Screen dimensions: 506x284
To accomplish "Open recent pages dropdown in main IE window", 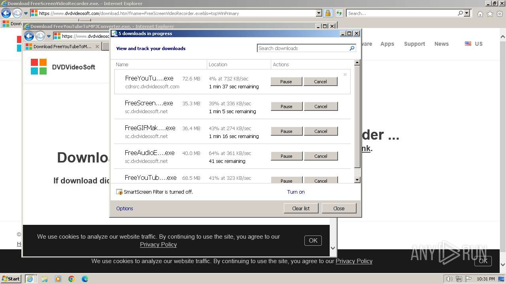I will pyautogui.click(x=26, y=13).
